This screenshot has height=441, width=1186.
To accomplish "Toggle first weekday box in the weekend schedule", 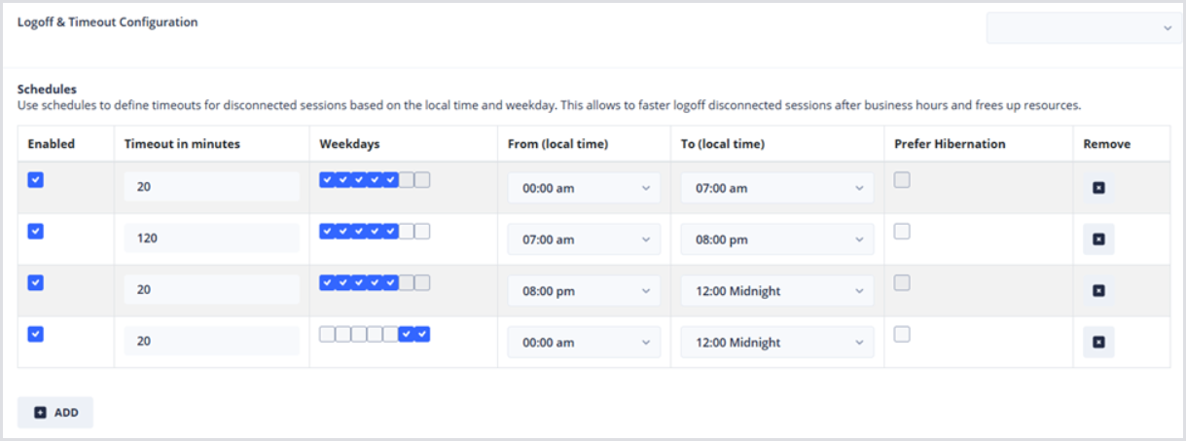I will [x=327, y=334].
